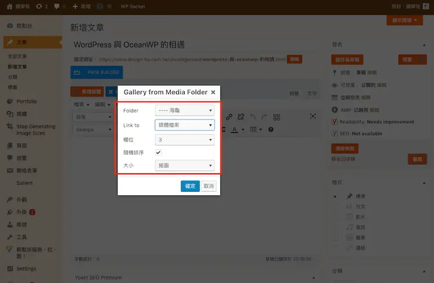Open the text color picker arrow
Viewport: 434px width, 283px height.
(242, 129)
